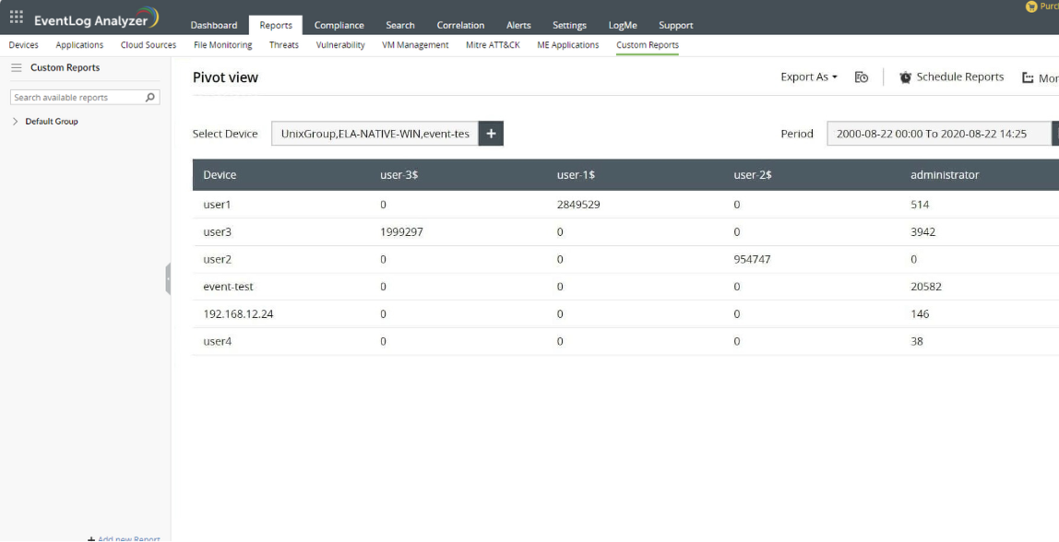Sort by the administrator column header
Screen dimensions: 1059x542
pos(944,175)
